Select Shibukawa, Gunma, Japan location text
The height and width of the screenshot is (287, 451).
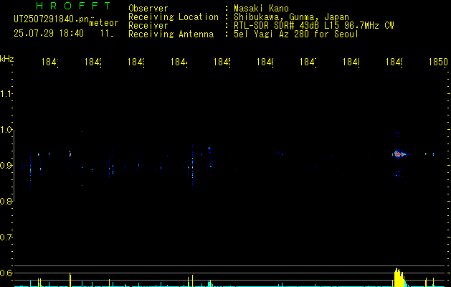click(291, 17)
